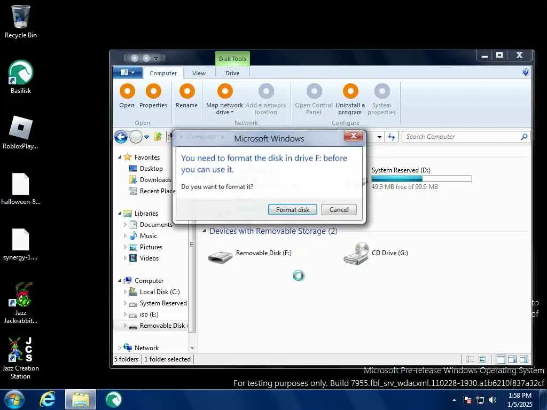Select the Basilisk desktop shortcut
547x410 pixels.
click(21, 77)
